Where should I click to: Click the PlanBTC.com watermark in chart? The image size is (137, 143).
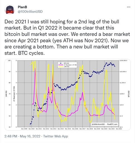coord(112,124)
